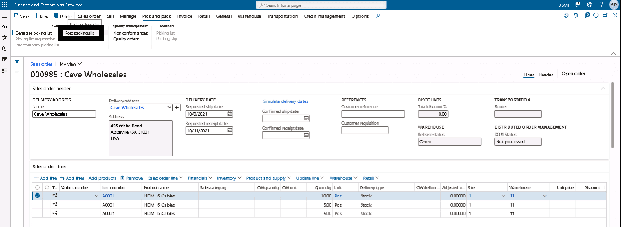Open the Invoice ribbon tab

[x=185, y=16]
